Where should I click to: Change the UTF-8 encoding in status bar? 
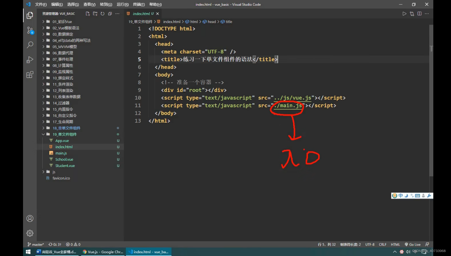pos(370,244)
